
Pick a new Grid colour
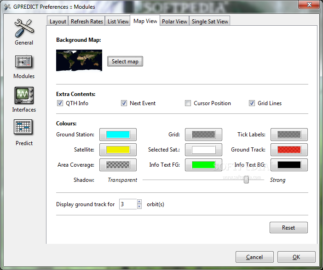[203, 135]
